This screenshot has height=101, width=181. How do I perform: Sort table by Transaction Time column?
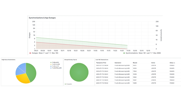coord(101,63)
